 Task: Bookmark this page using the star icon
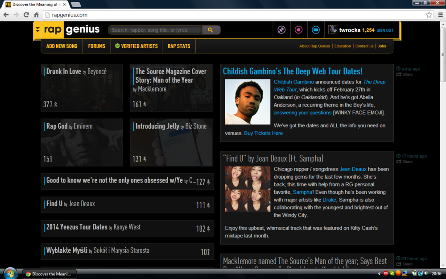tap(429, 15)
